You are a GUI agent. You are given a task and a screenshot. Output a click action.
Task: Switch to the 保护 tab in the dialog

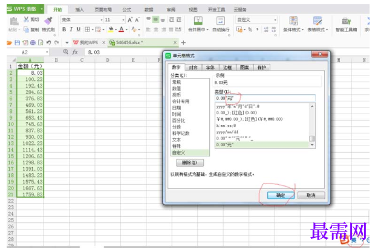point(262,68)
